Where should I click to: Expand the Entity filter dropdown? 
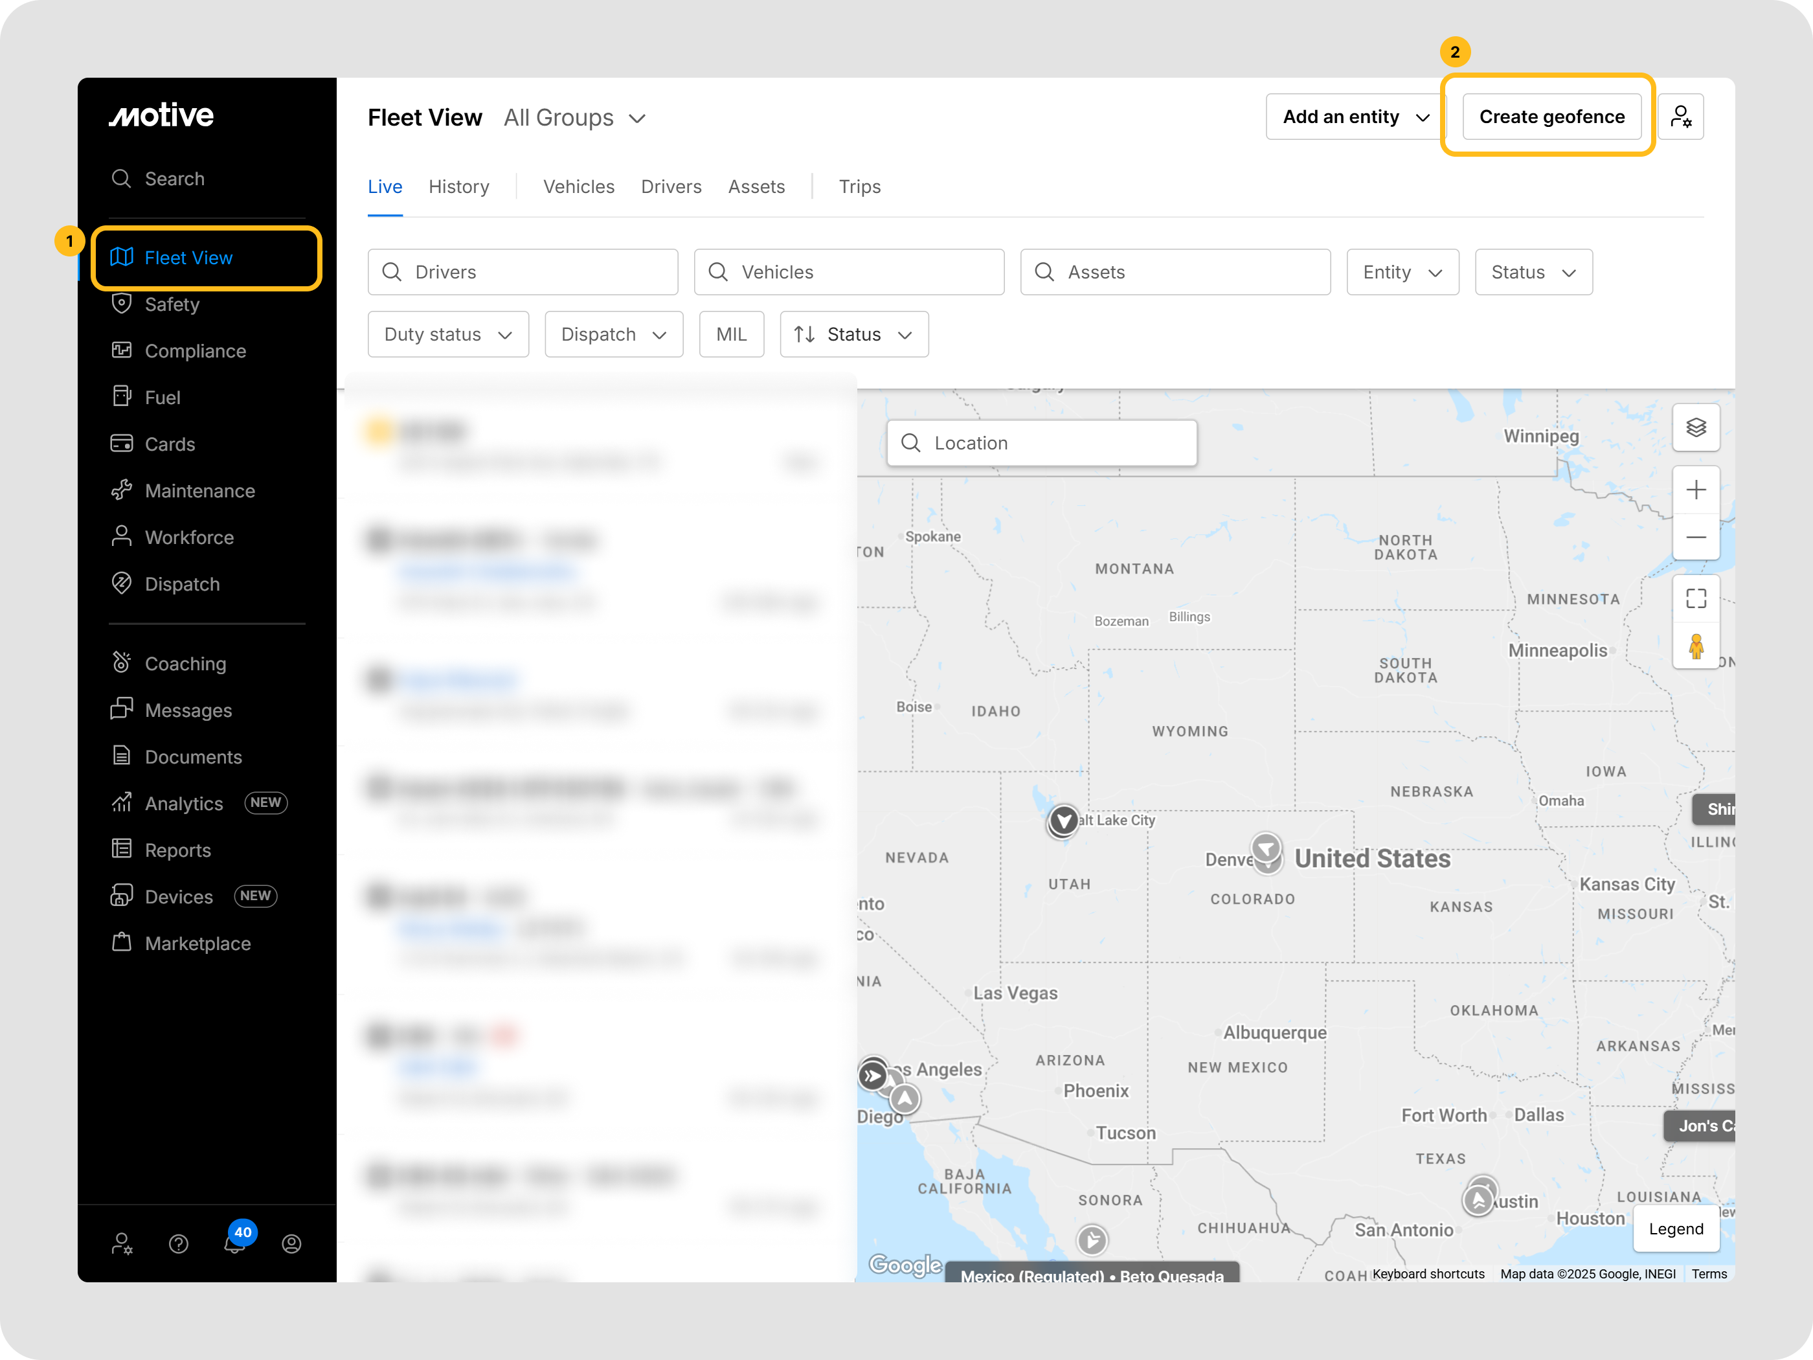tap(1402, 272)
